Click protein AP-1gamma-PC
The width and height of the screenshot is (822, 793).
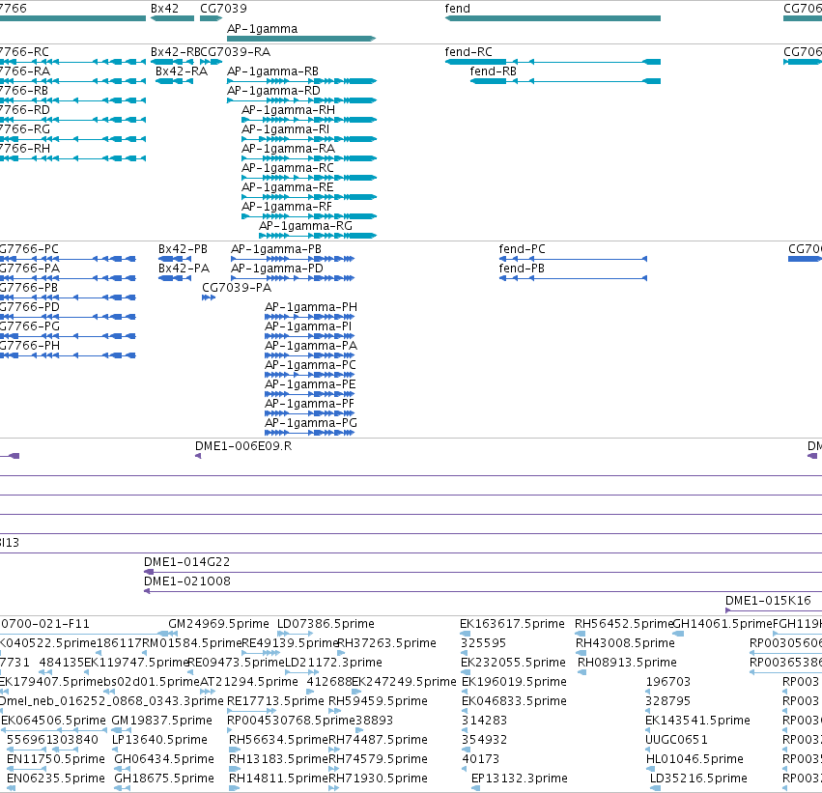tap(310, 365)
